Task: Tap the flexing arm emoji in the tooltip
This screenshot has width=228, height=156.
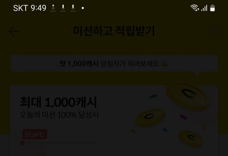Action: [165, 63]
